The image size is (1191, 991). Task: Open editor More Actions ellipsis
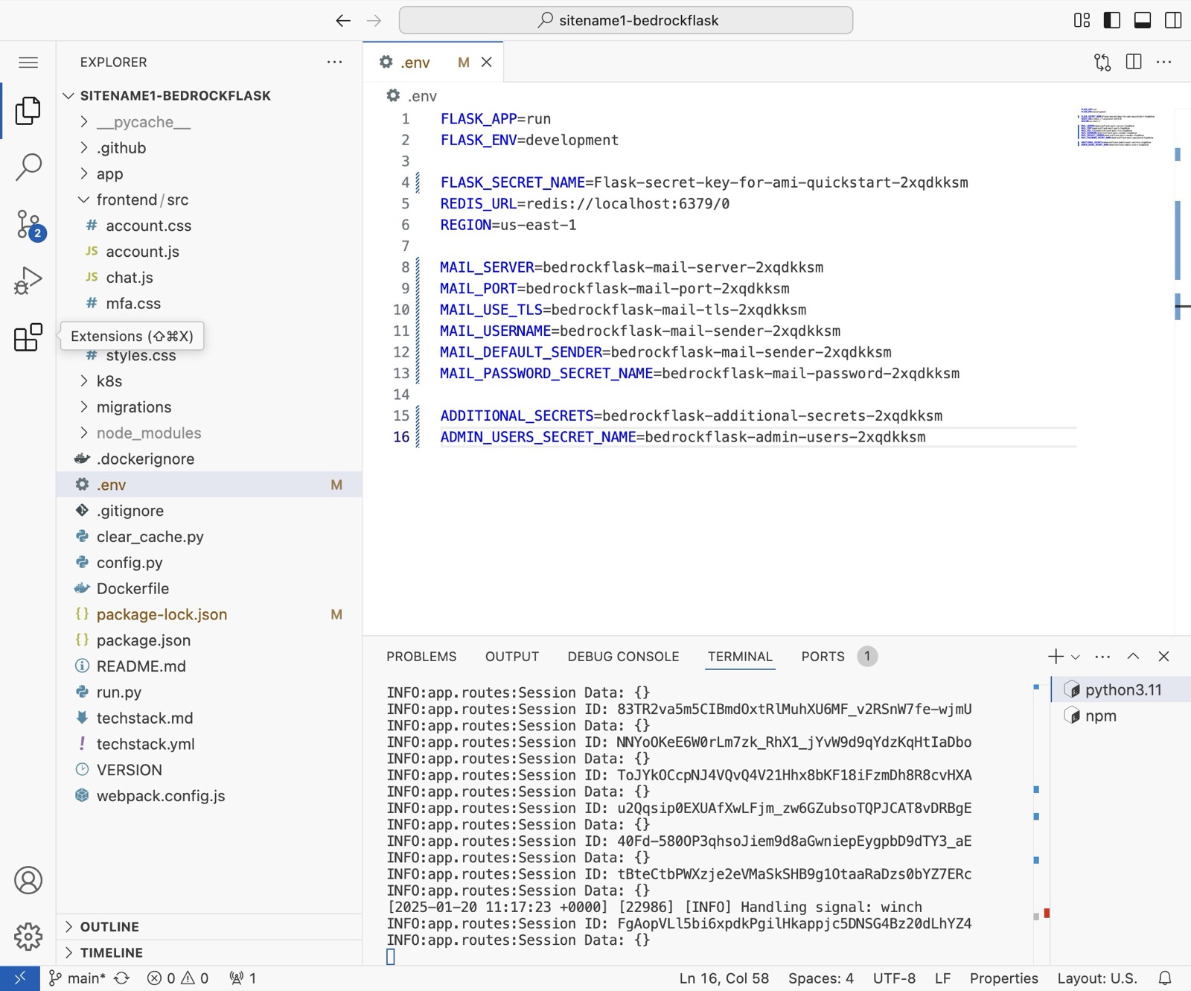pyautogui.click(x=1164, y=62)
